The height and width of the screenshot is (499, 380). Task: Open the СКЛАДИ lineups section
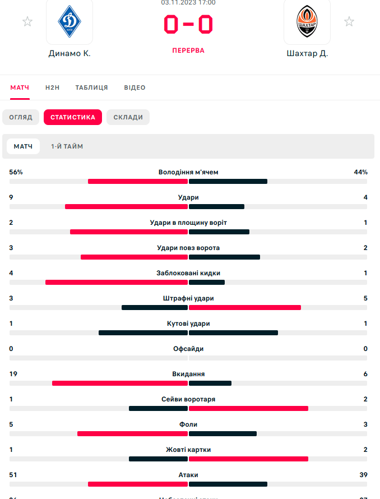coord(128,117)
